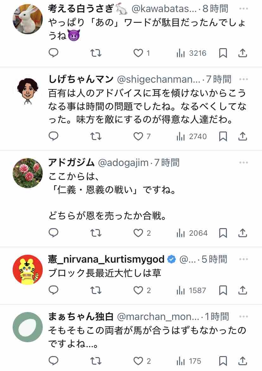This screenshot has width=262, height=371.
Task: Open more options on アドガジム's tweet
Action: click(243, 163)
